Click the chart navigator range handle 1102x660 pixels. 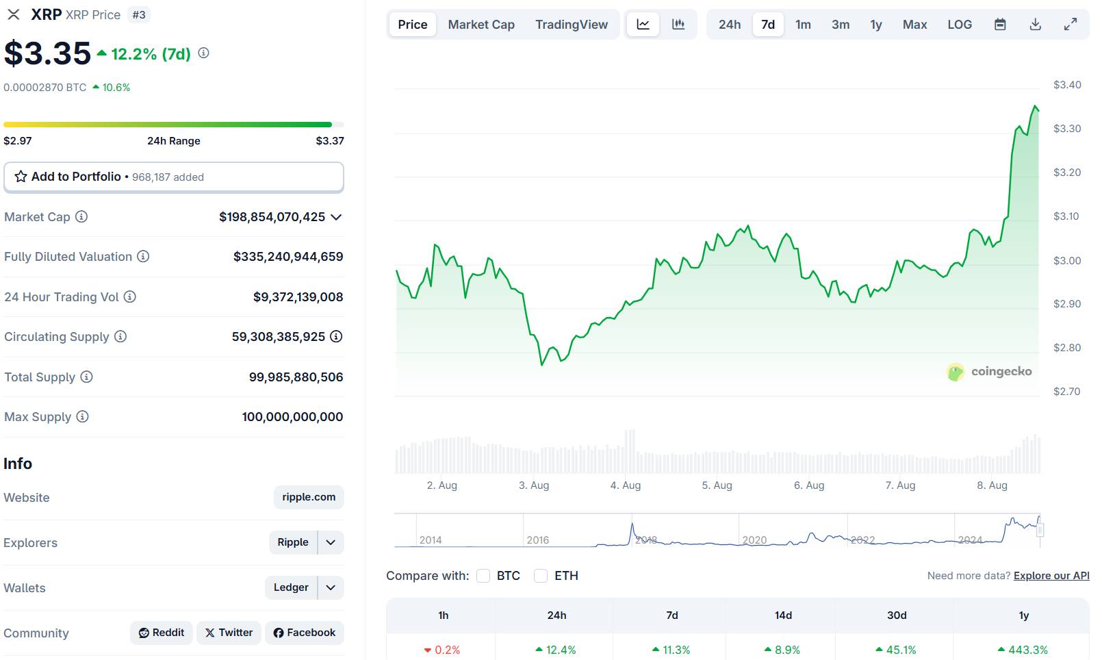[1040, 529]
